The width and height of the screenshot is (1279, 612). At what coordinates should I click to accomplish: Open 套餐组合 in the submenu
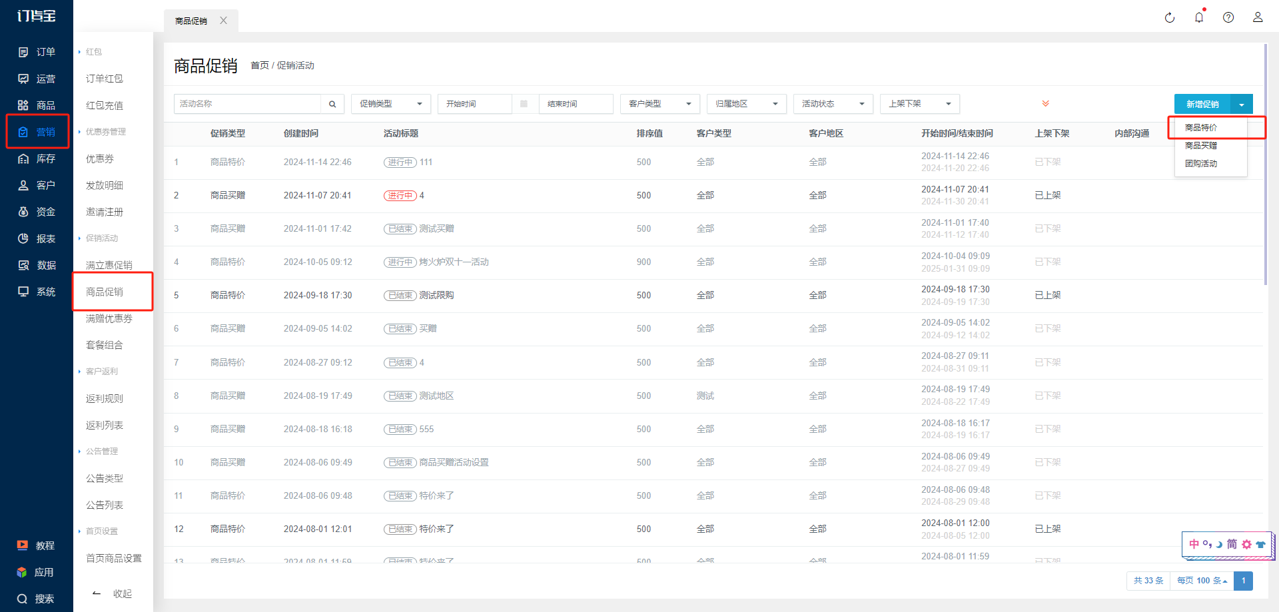coord(105,345)
